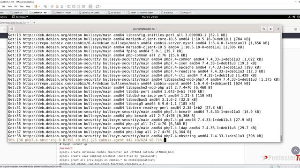Click the network status icon in top bar
The image size is (300, 168).
pyautogui.click(x=289, y=17)
